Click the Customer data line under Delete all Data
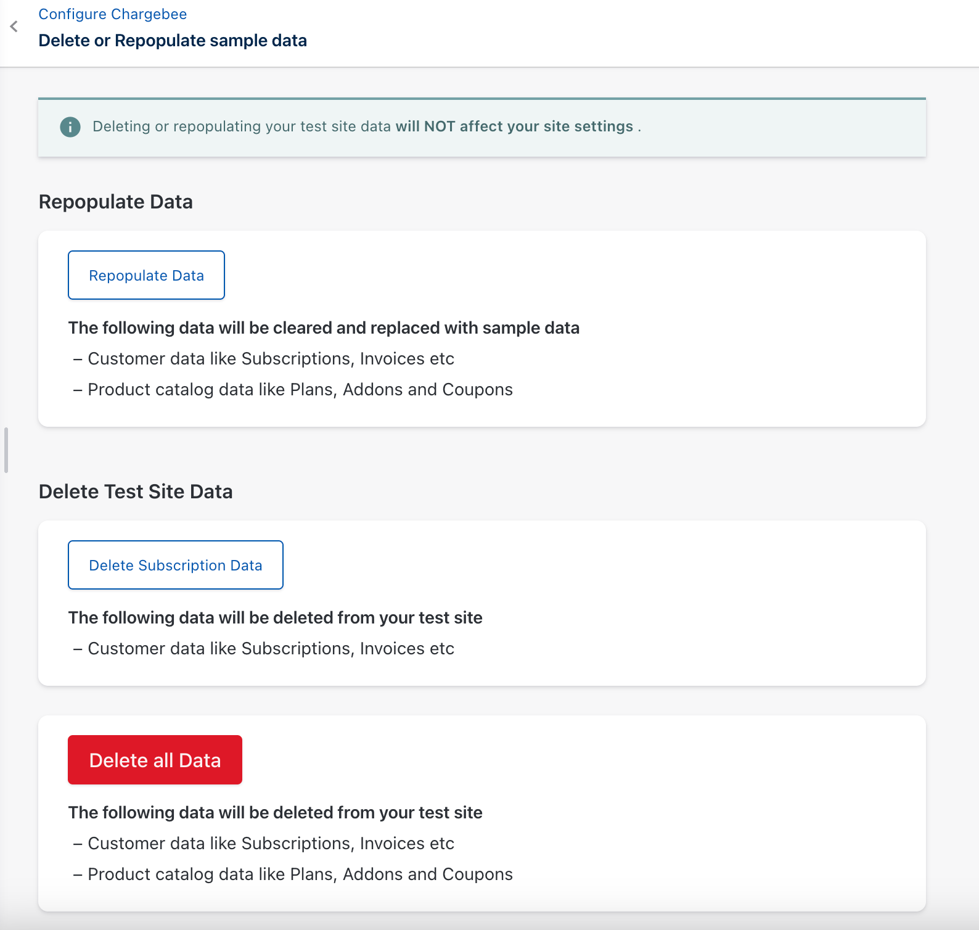The height and width of the screenshot is (930, 979). 270,844
